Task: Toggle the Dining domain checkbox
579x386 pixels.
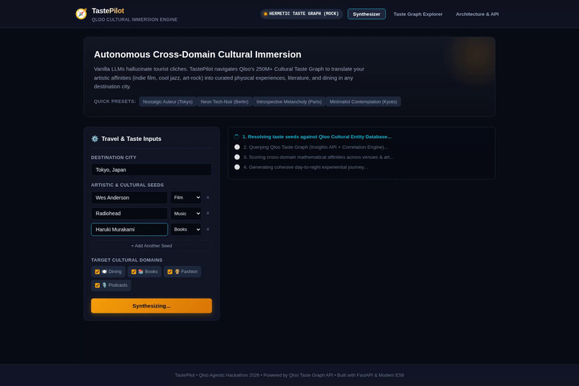Action: (x=98, y=272)
